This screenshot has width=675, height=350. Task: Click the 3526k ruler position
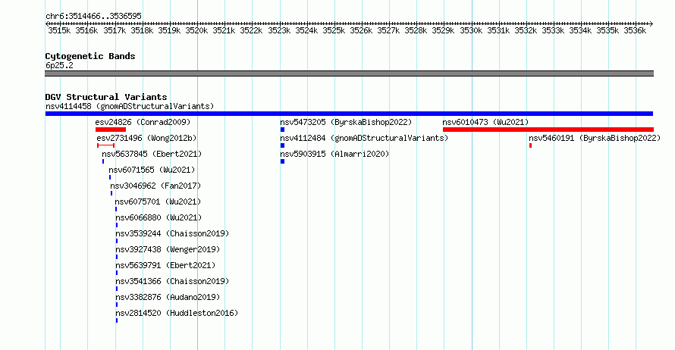361,30
